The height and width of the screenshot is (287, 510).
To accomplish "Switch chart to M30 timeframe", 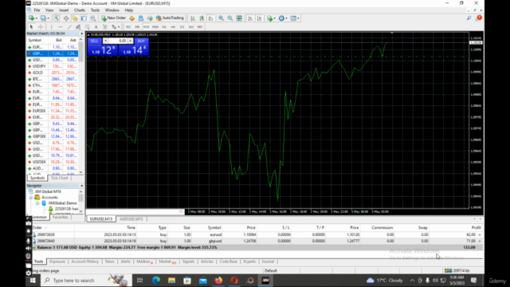I will (x=155, y=27).
